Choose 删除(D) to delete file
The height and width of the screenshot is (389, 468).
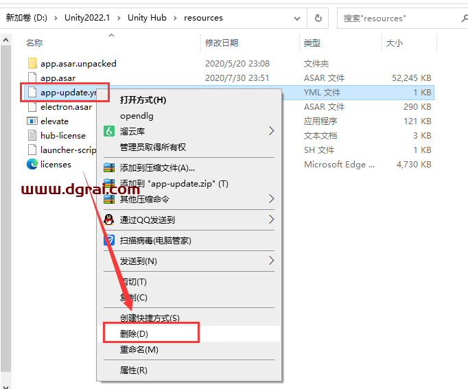click(134, 333)
